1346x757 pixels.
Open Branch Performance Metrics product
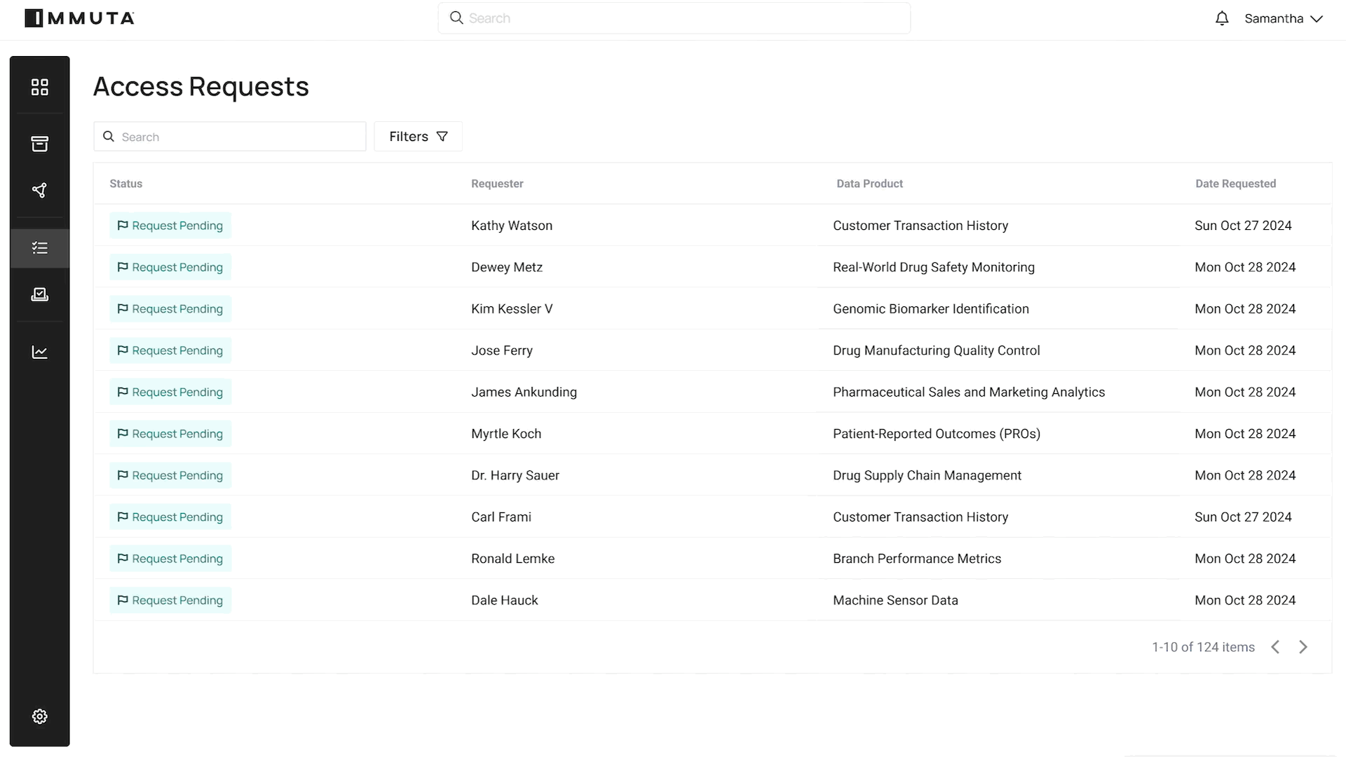pyautogui.click(x=917, y=559)
